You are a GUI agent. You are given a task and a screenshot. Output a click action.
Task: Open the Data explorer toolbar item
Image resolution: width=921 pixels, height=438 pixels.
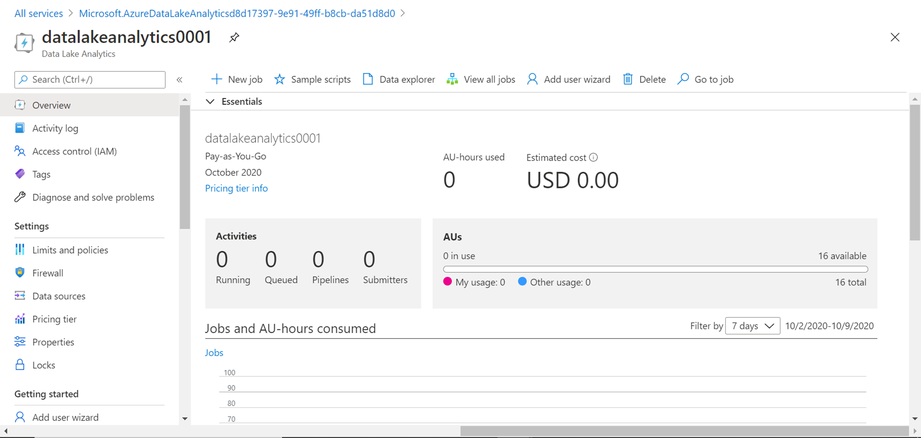coord(399,80)
